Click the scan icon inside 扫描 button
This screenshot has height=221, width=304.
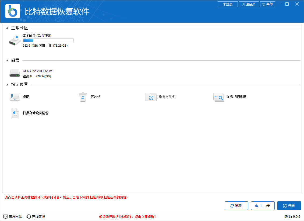click(x=285, y=206)
